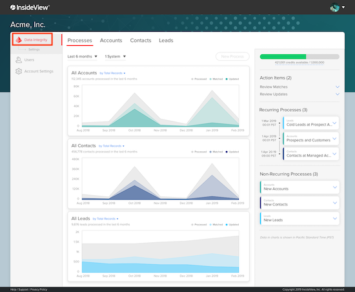Viewport: 355px width, 292px height.
Task: Click the All Contacts chart area
Action: click(160, 179)
